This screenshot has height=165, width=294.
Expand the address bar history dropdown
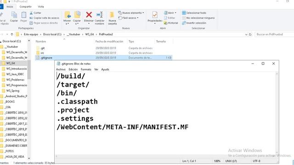point(246,34)
